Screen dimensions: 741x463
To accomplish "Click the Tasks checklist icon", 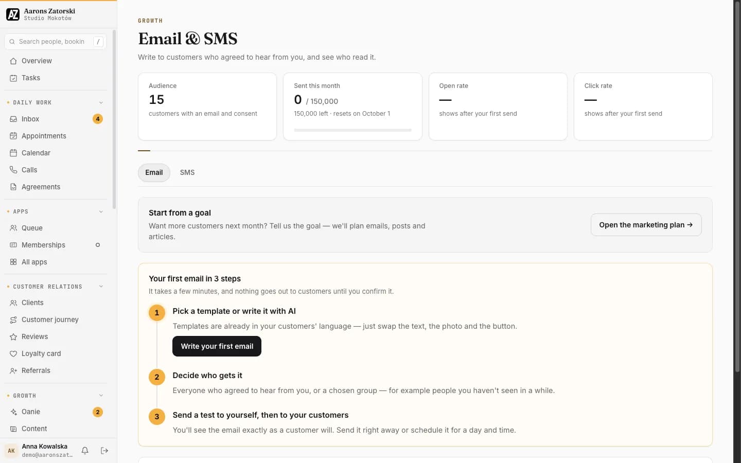I will [x=13, y=78].
